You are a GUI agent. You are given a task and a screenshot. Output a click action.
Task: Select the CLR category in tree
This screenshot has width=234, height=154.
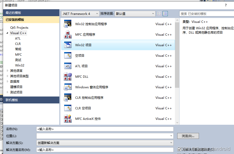[18, 44]
